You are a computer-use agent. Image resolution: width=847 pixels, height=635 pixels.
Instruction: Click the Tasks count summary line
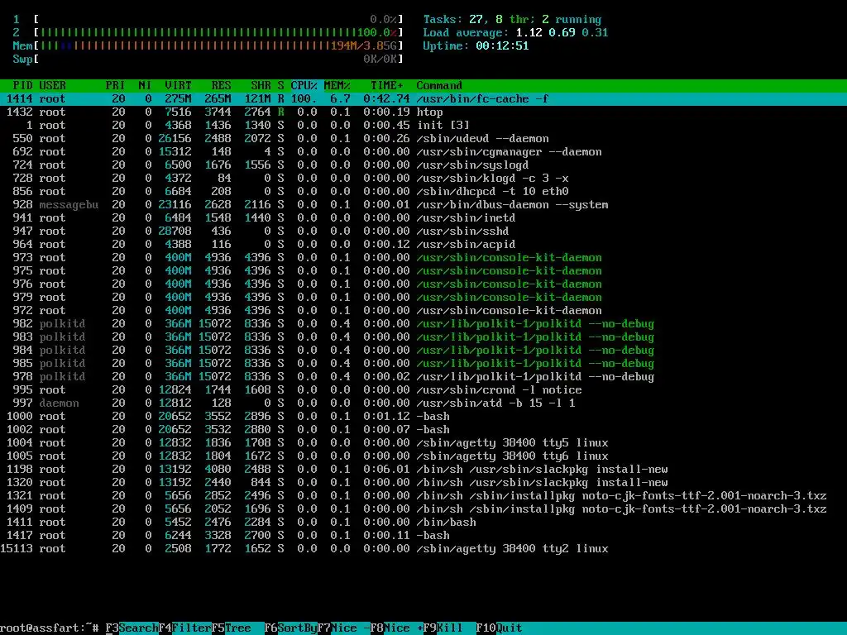tap(512, 20)
